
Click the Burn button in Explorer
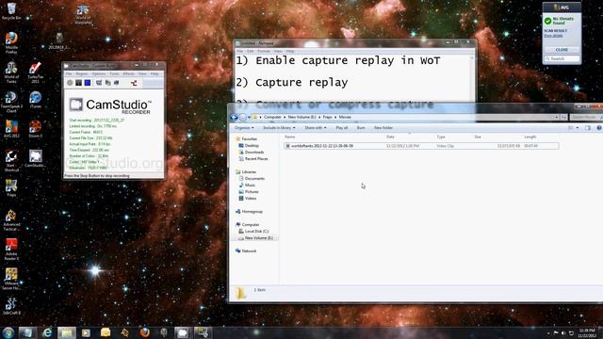pyautogui.click(x=361, y=128)
